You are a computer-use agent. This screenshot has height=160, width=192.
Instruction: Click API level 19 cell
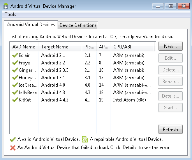click(101, 100)
